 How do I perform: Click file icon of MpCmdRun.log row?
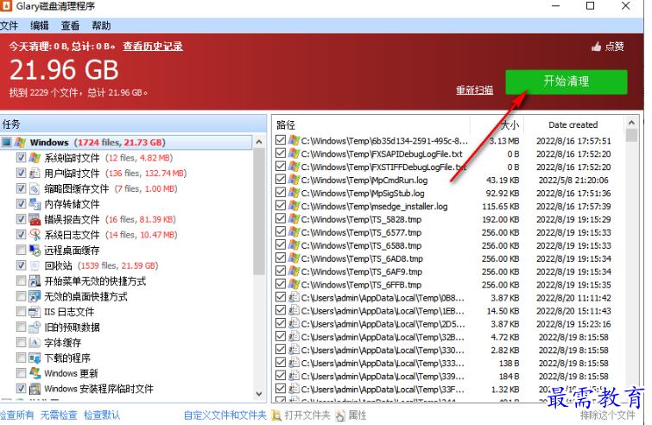coord(294,180)
